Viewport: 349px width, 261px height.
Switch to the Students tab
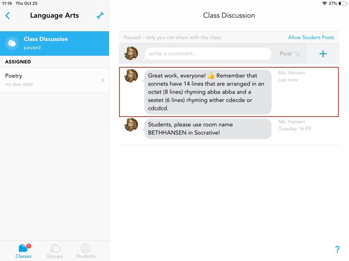[86, 251]
